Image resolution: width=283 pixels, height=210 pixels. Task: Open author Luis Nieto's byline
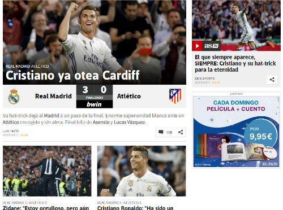point(11,131)
